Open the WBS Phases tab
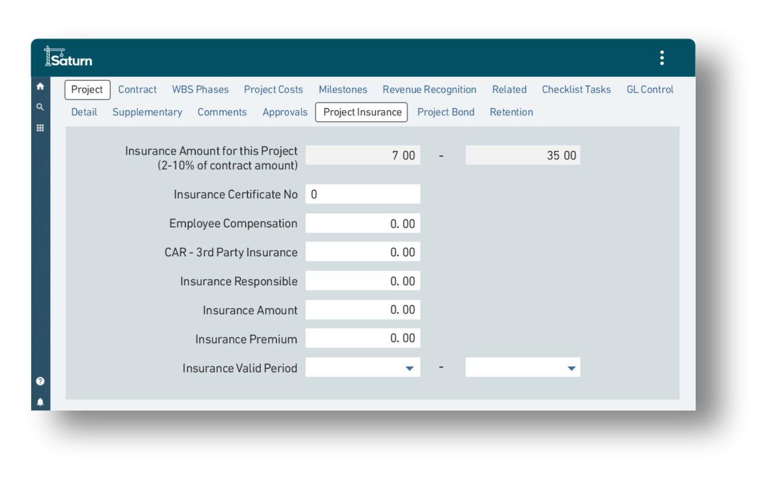This screenshot has height=484, width=777. point(200,90)
